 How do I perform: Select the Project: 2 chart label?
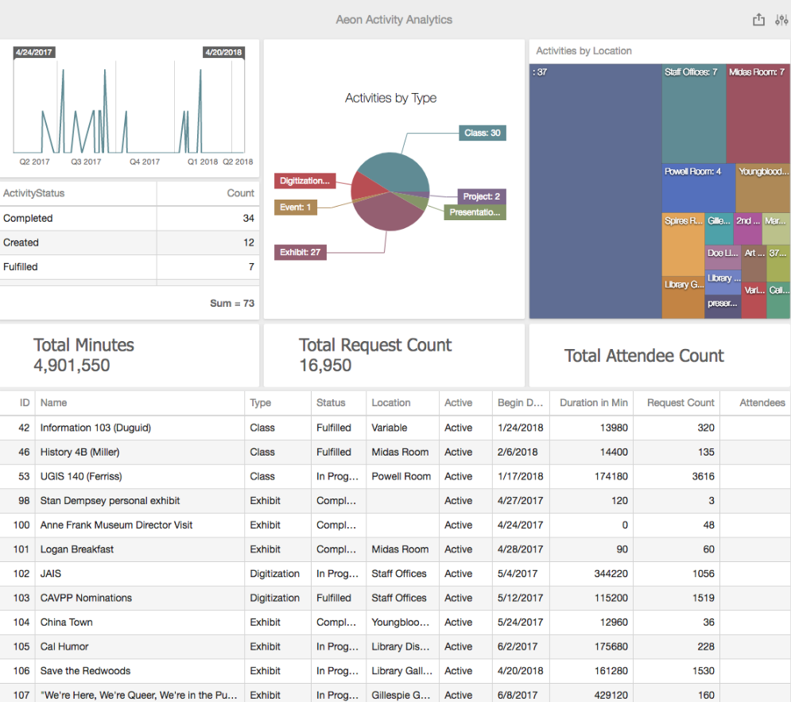(x=482, y=196)
